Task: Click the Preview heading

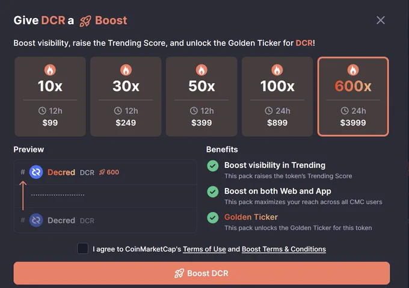Action: (x=29, y=149)
